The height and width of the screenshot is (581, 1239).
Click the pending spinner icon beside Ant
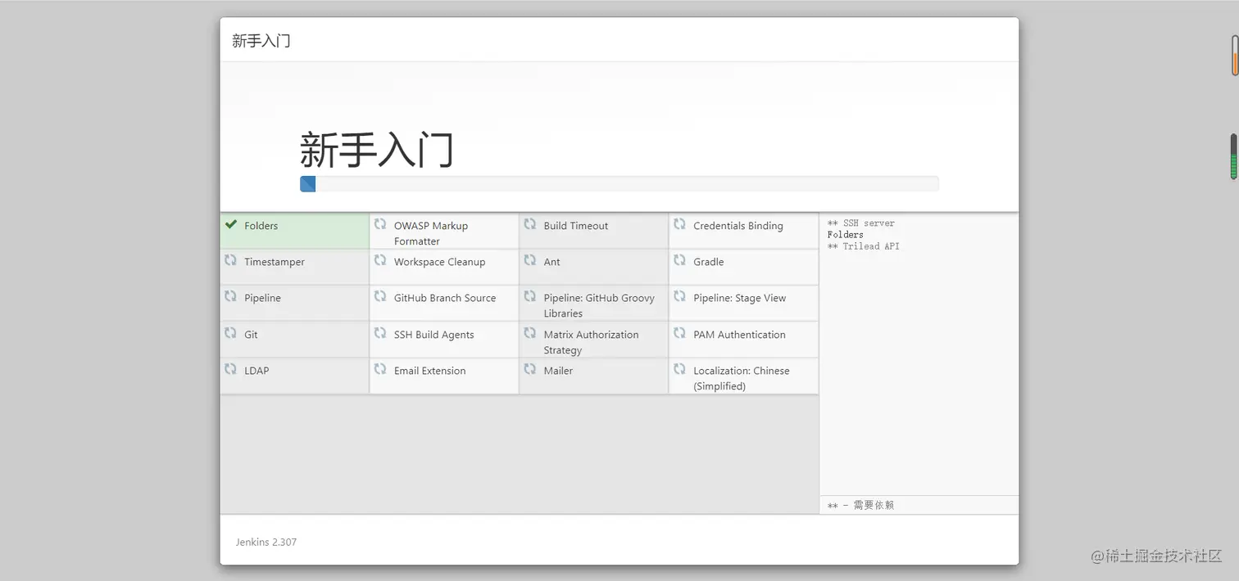tap(530, 260)
